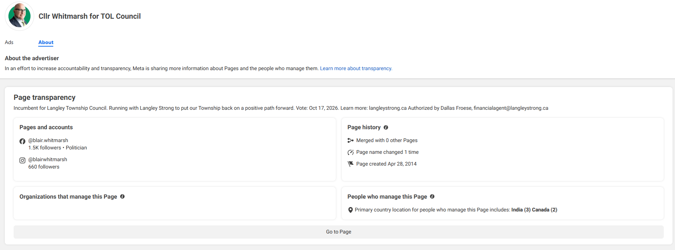Click the People who manage this Page heading
The height and width of the screenshot is (250, 675).
coord(387,196)
